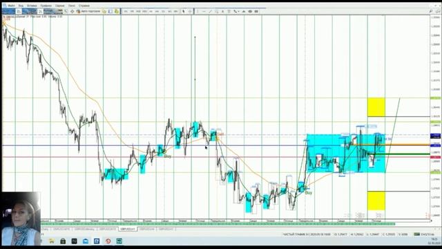Click the search icon in the toolbar
Image resolution: width=442 pixels, height=249 pixels.
pos(431,11)
